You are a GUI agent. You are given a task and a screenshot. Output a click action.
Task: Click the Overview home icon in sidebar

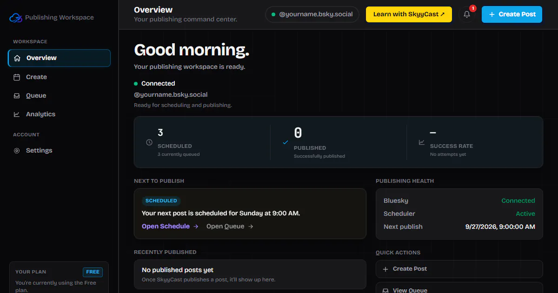17,58
